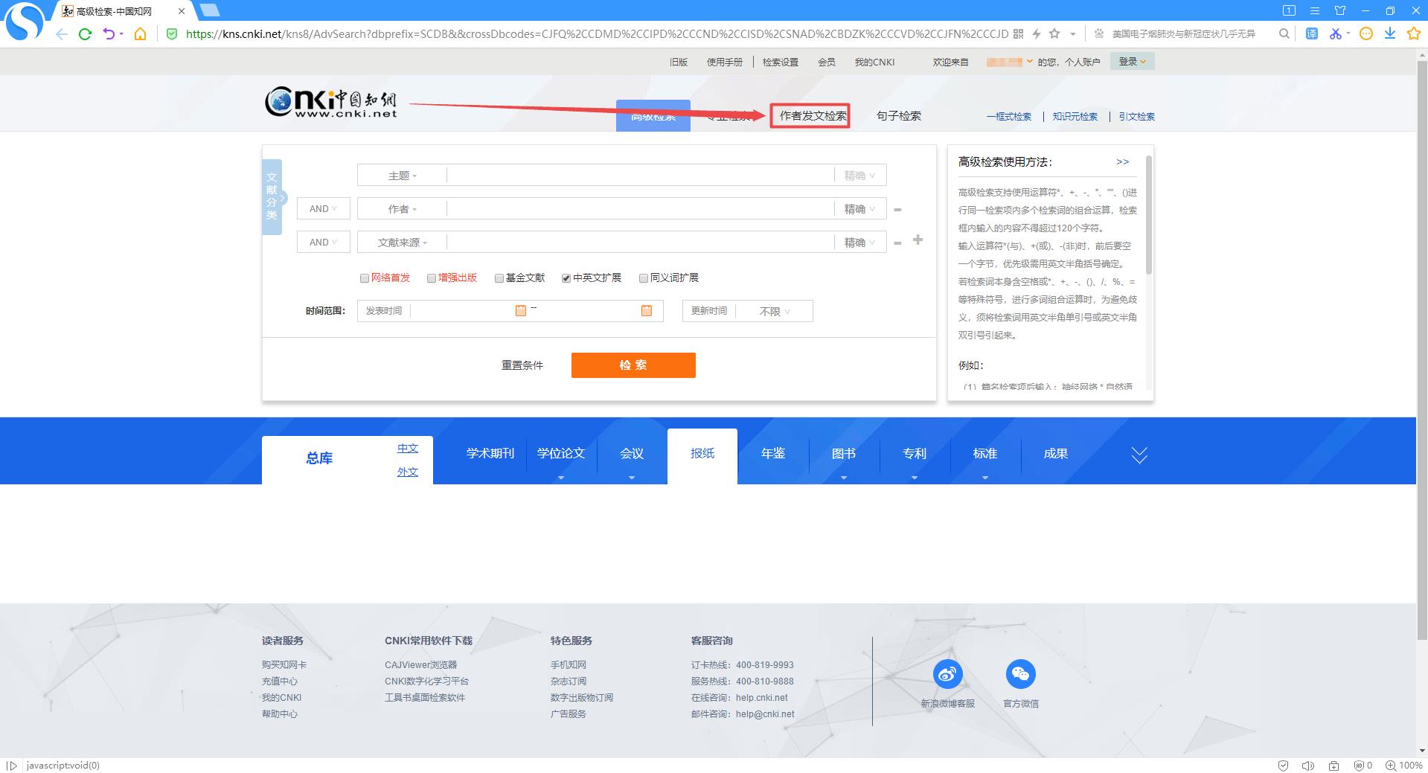The height and width of the screenshot is (773, 1428).
Task: Open 精确 match dropdown in 主题 row
Action: coord(860,176)
